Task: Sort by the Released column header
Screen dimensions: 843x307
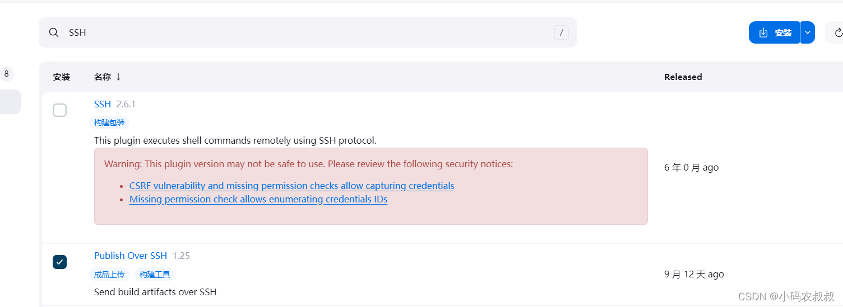Action: click(x=683, y=77)
